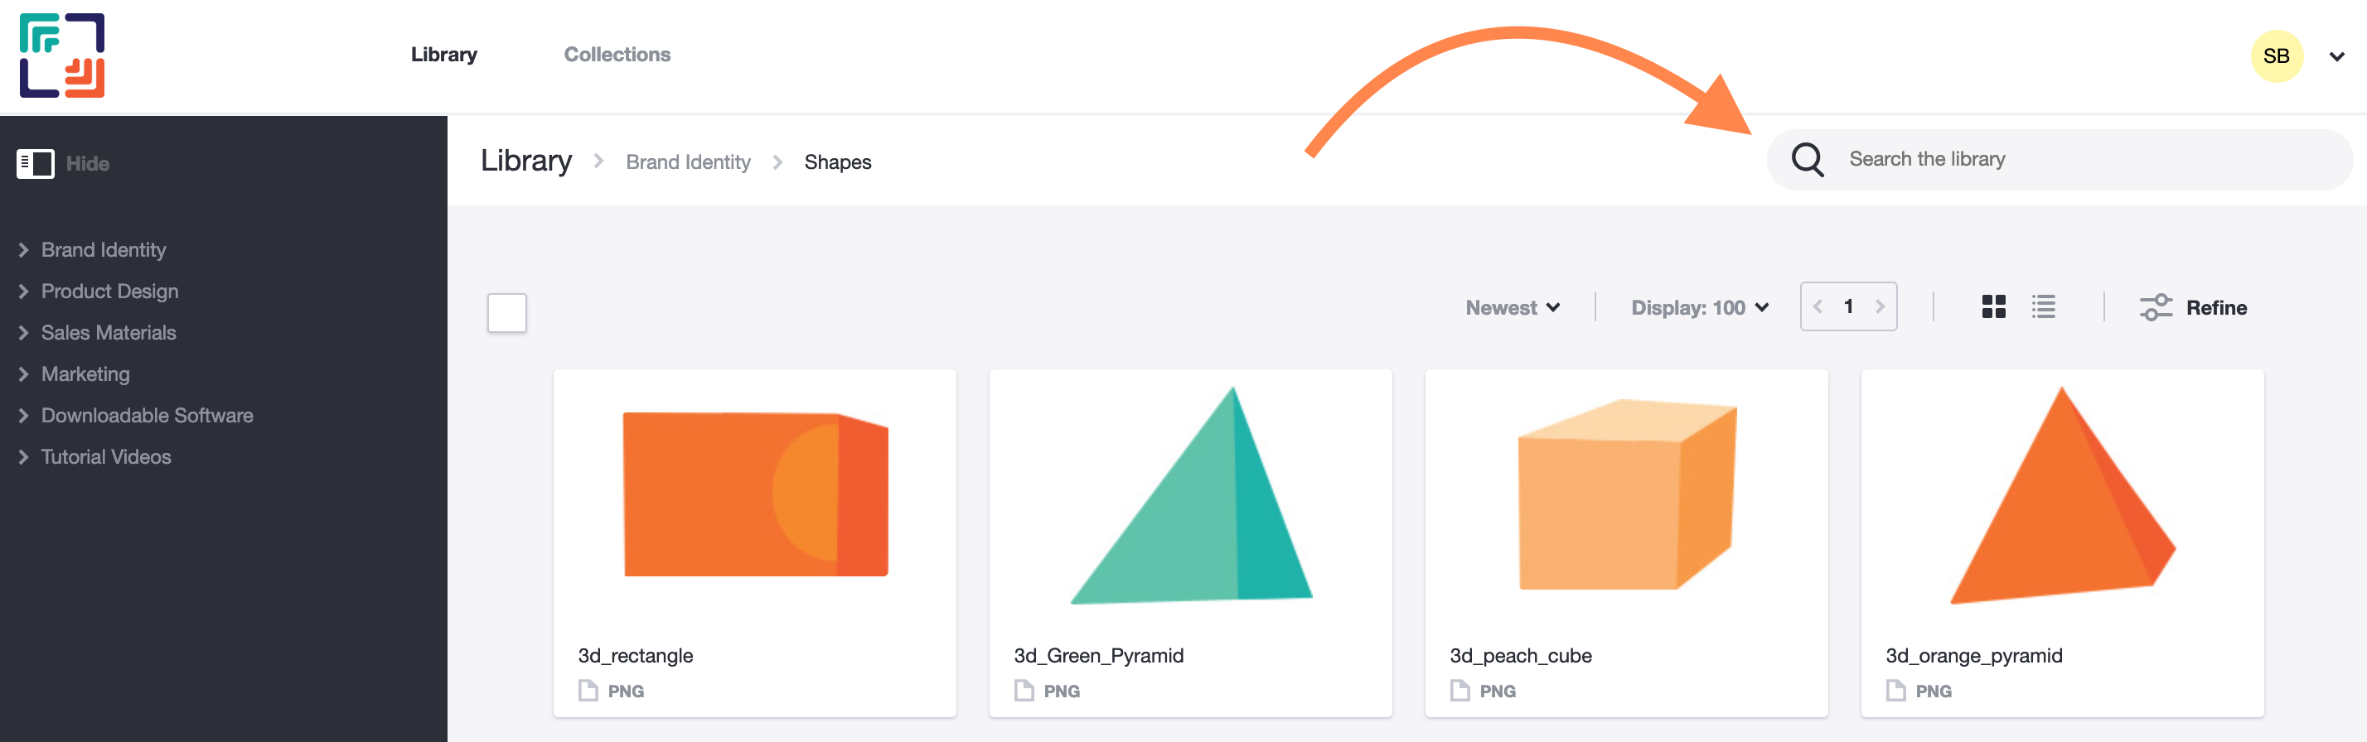2367x742 pixels.
Task: Select Sales Materials in the sidebar tree
Action: tap(109, 332)
